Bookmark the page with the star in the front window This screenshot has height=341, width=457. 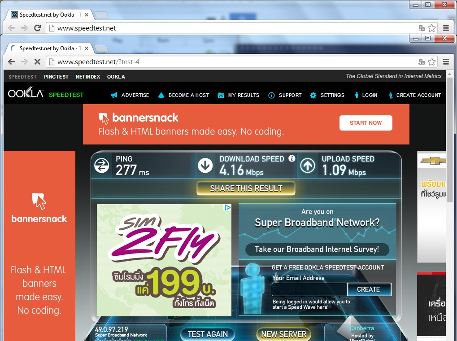431,61
